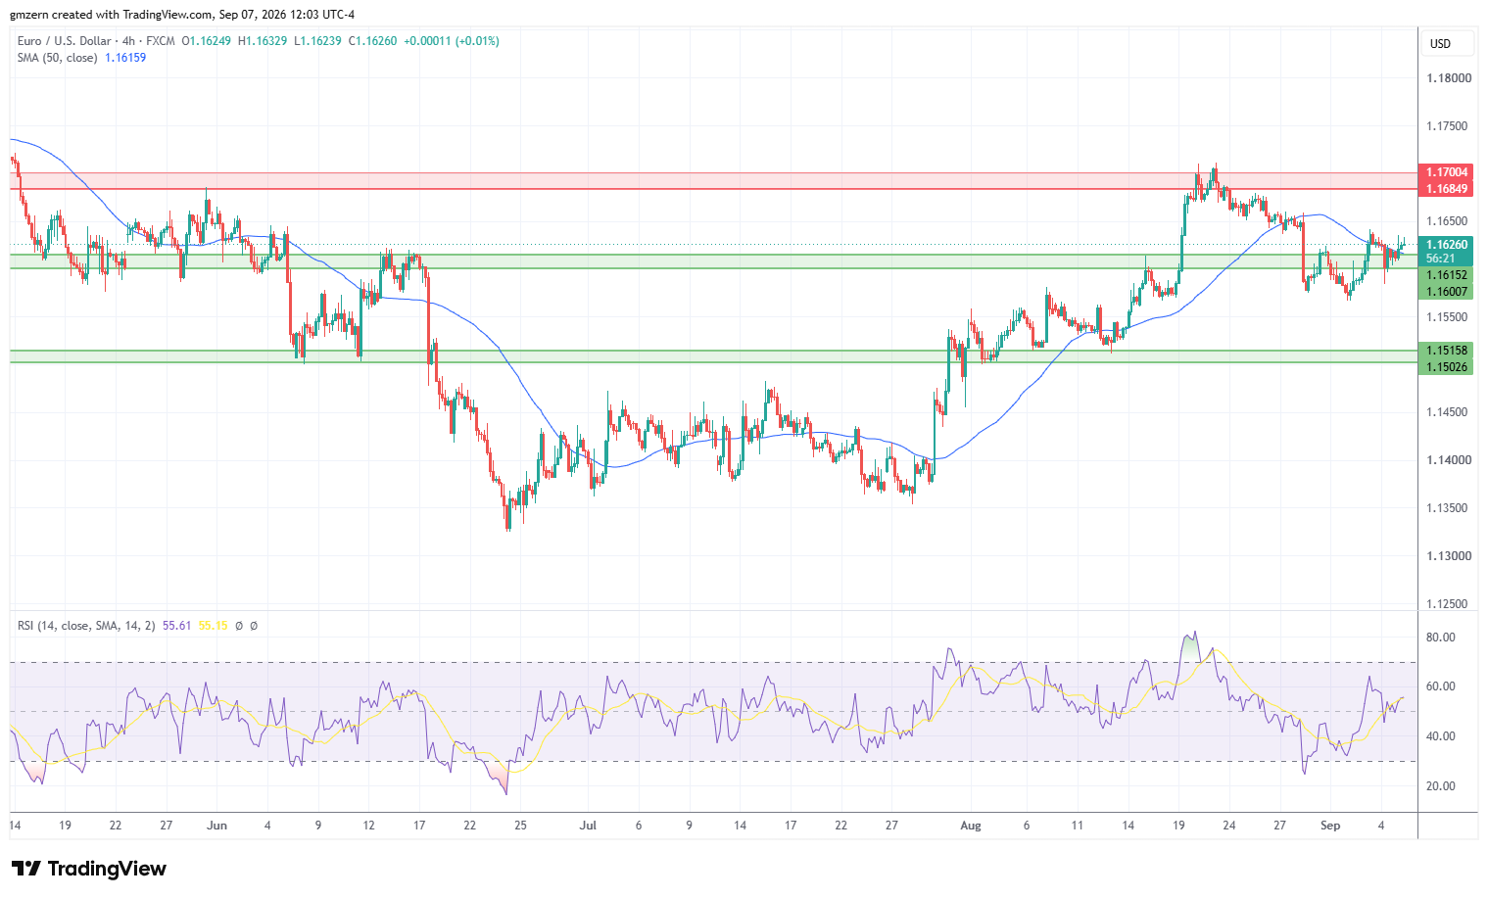The width and height of the screenshot is (1488, 898).
Task: Click the 20.00 RSI axis label
Action: tap(1440, 786)
